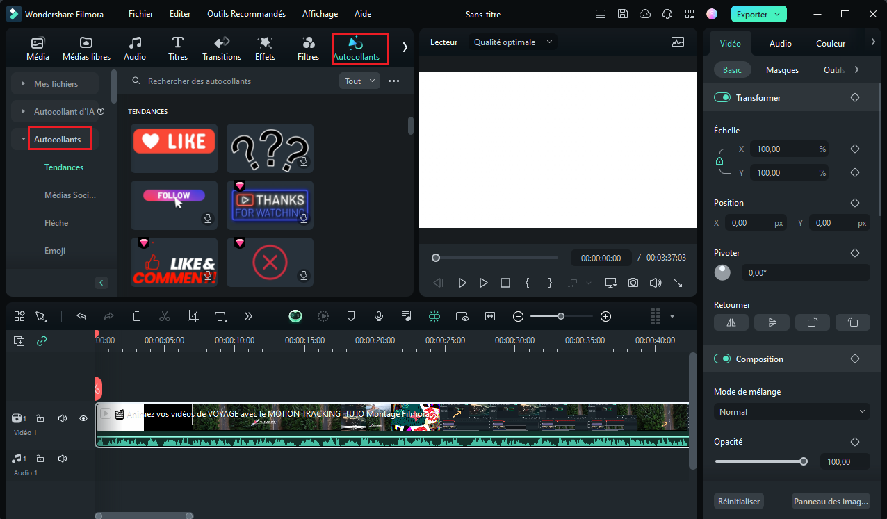The height and width of the screenshot is (519, 887).
Task: Click the Stop button in the player
Action: 505,283
